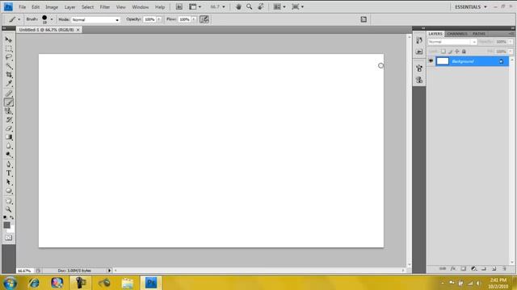Viewport: 517px width, 290px height.
Task: Select the Pen tool
Action: pos(9,164)
